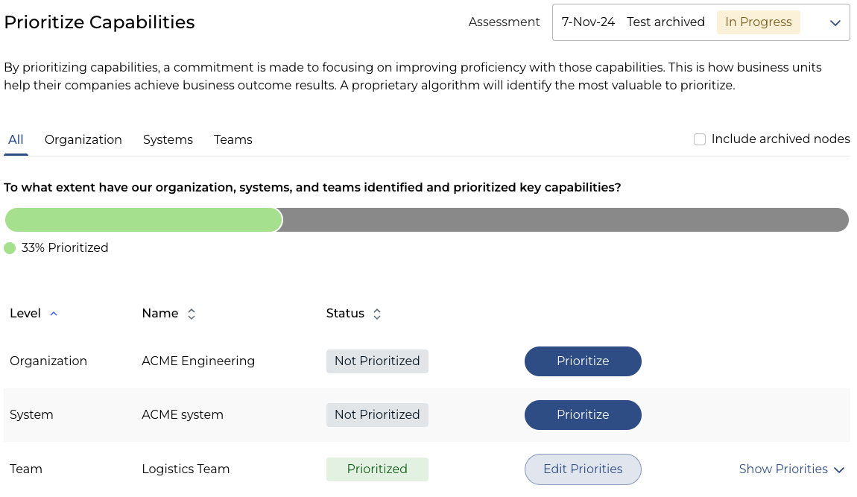Expand Show Priorities for Logistics Team
Screen dimensions: 857x497
coord(783,469)
